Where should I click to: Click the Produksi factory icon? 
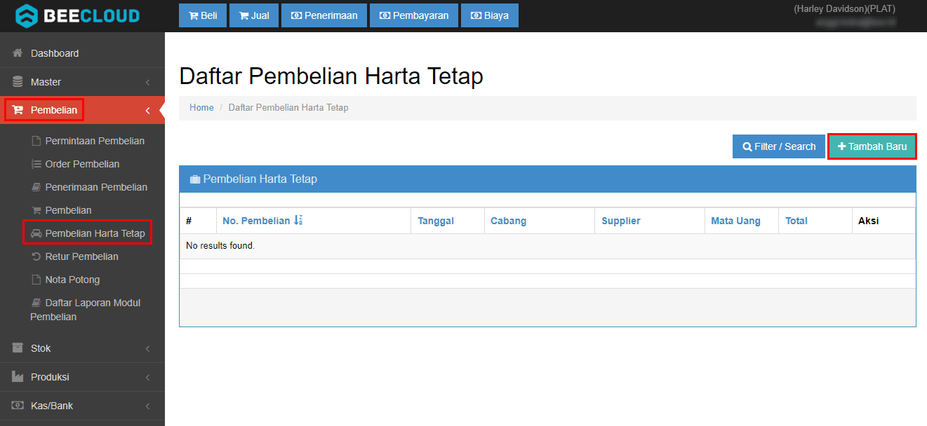[x=18, y=377]
